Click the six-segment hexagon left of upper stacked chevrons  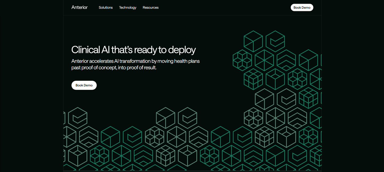[x=264, y=60]
